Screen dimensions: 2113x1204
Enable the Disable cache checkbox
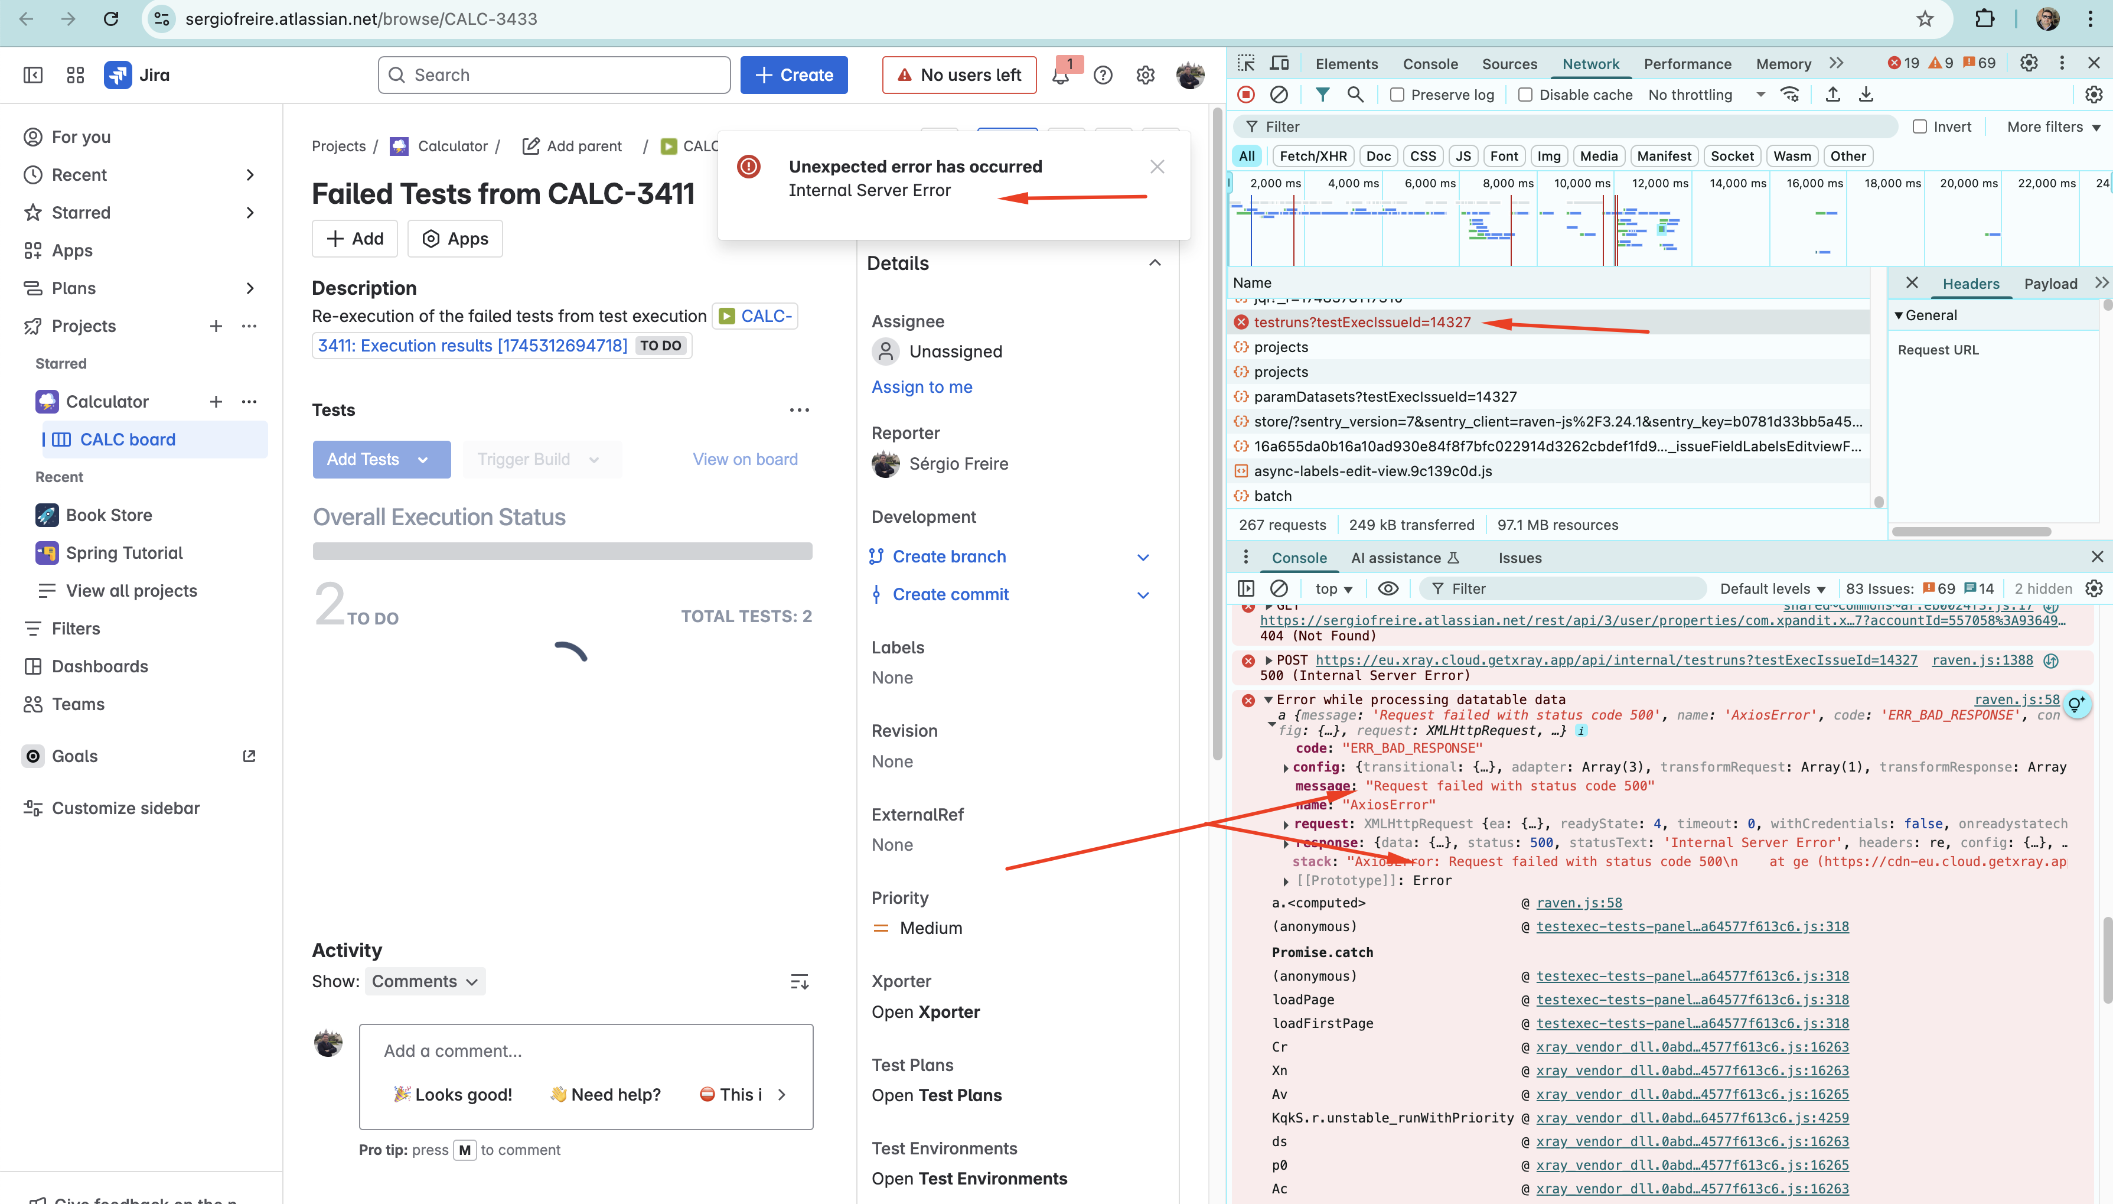pyautogui.click(x=1525, y=95)
